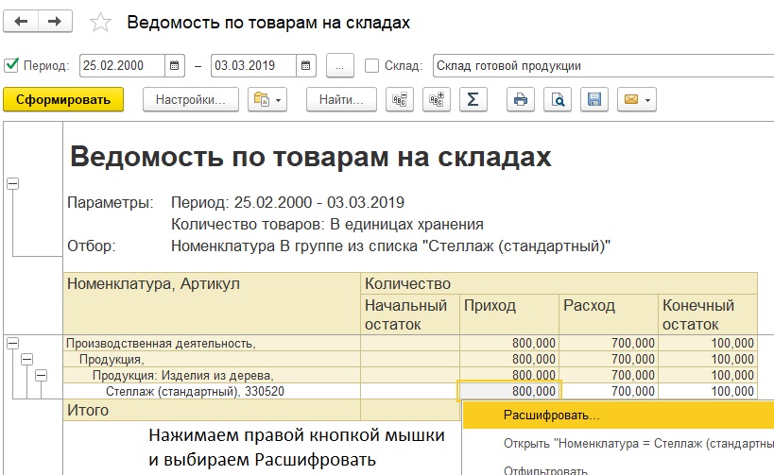This screenshot has width=774, height=475.
Task: Choose Отфильтровать in context menu
Action: [618, 469]
